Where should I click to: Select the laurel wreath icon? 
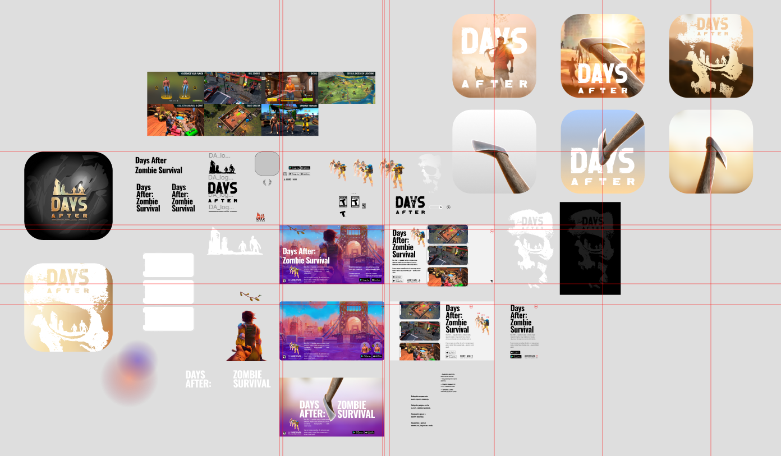(x=267, y=182)
